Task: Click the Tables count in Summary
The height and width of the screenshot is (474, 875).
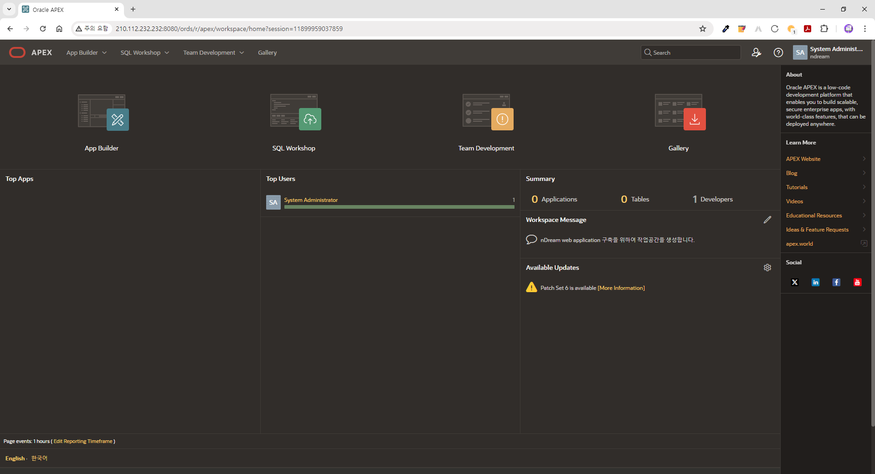Action: [635, 199]
